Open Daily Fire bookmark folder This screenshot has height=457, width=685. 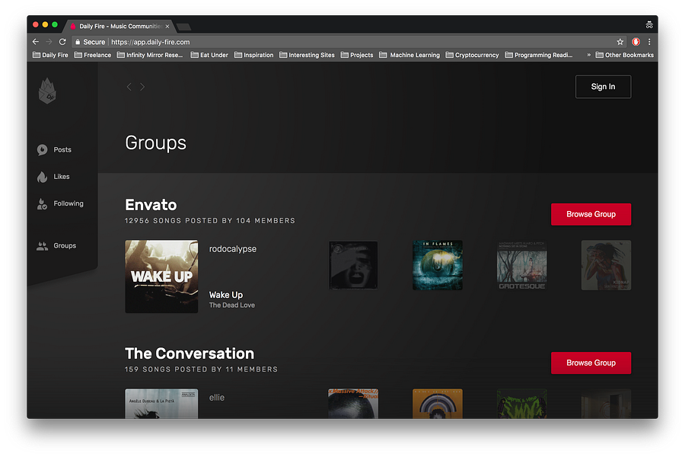[x=50, y=55]
